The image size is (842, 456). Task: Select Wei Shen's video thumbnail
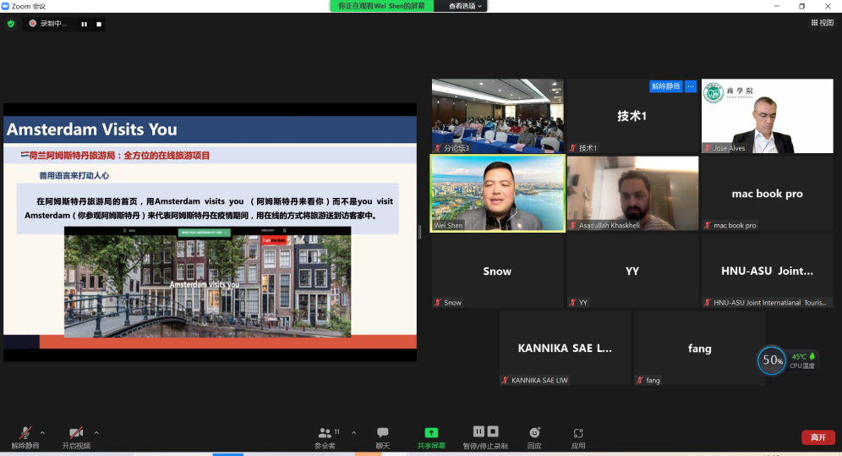coord(497,193)
